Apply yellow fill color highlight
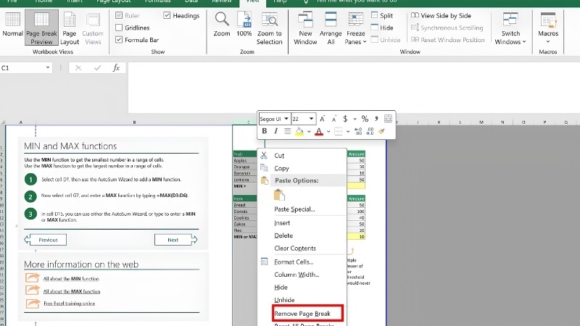 (x=299, y=131)
